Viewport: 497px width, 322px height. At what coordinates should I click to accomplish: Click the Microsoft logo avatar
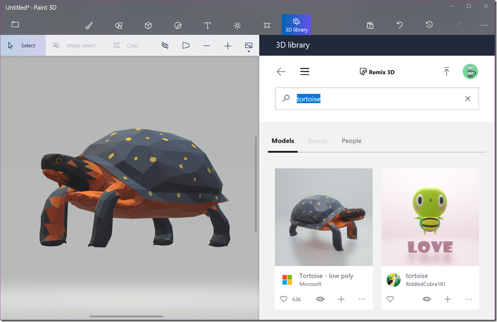(x=287, y=280)
